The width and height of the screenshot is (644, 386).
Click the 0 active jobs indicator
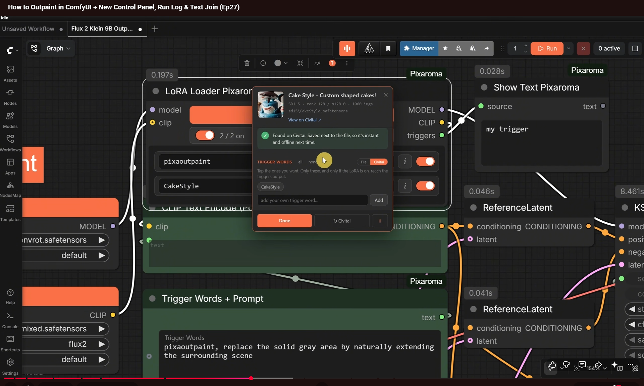pos(609,48)
